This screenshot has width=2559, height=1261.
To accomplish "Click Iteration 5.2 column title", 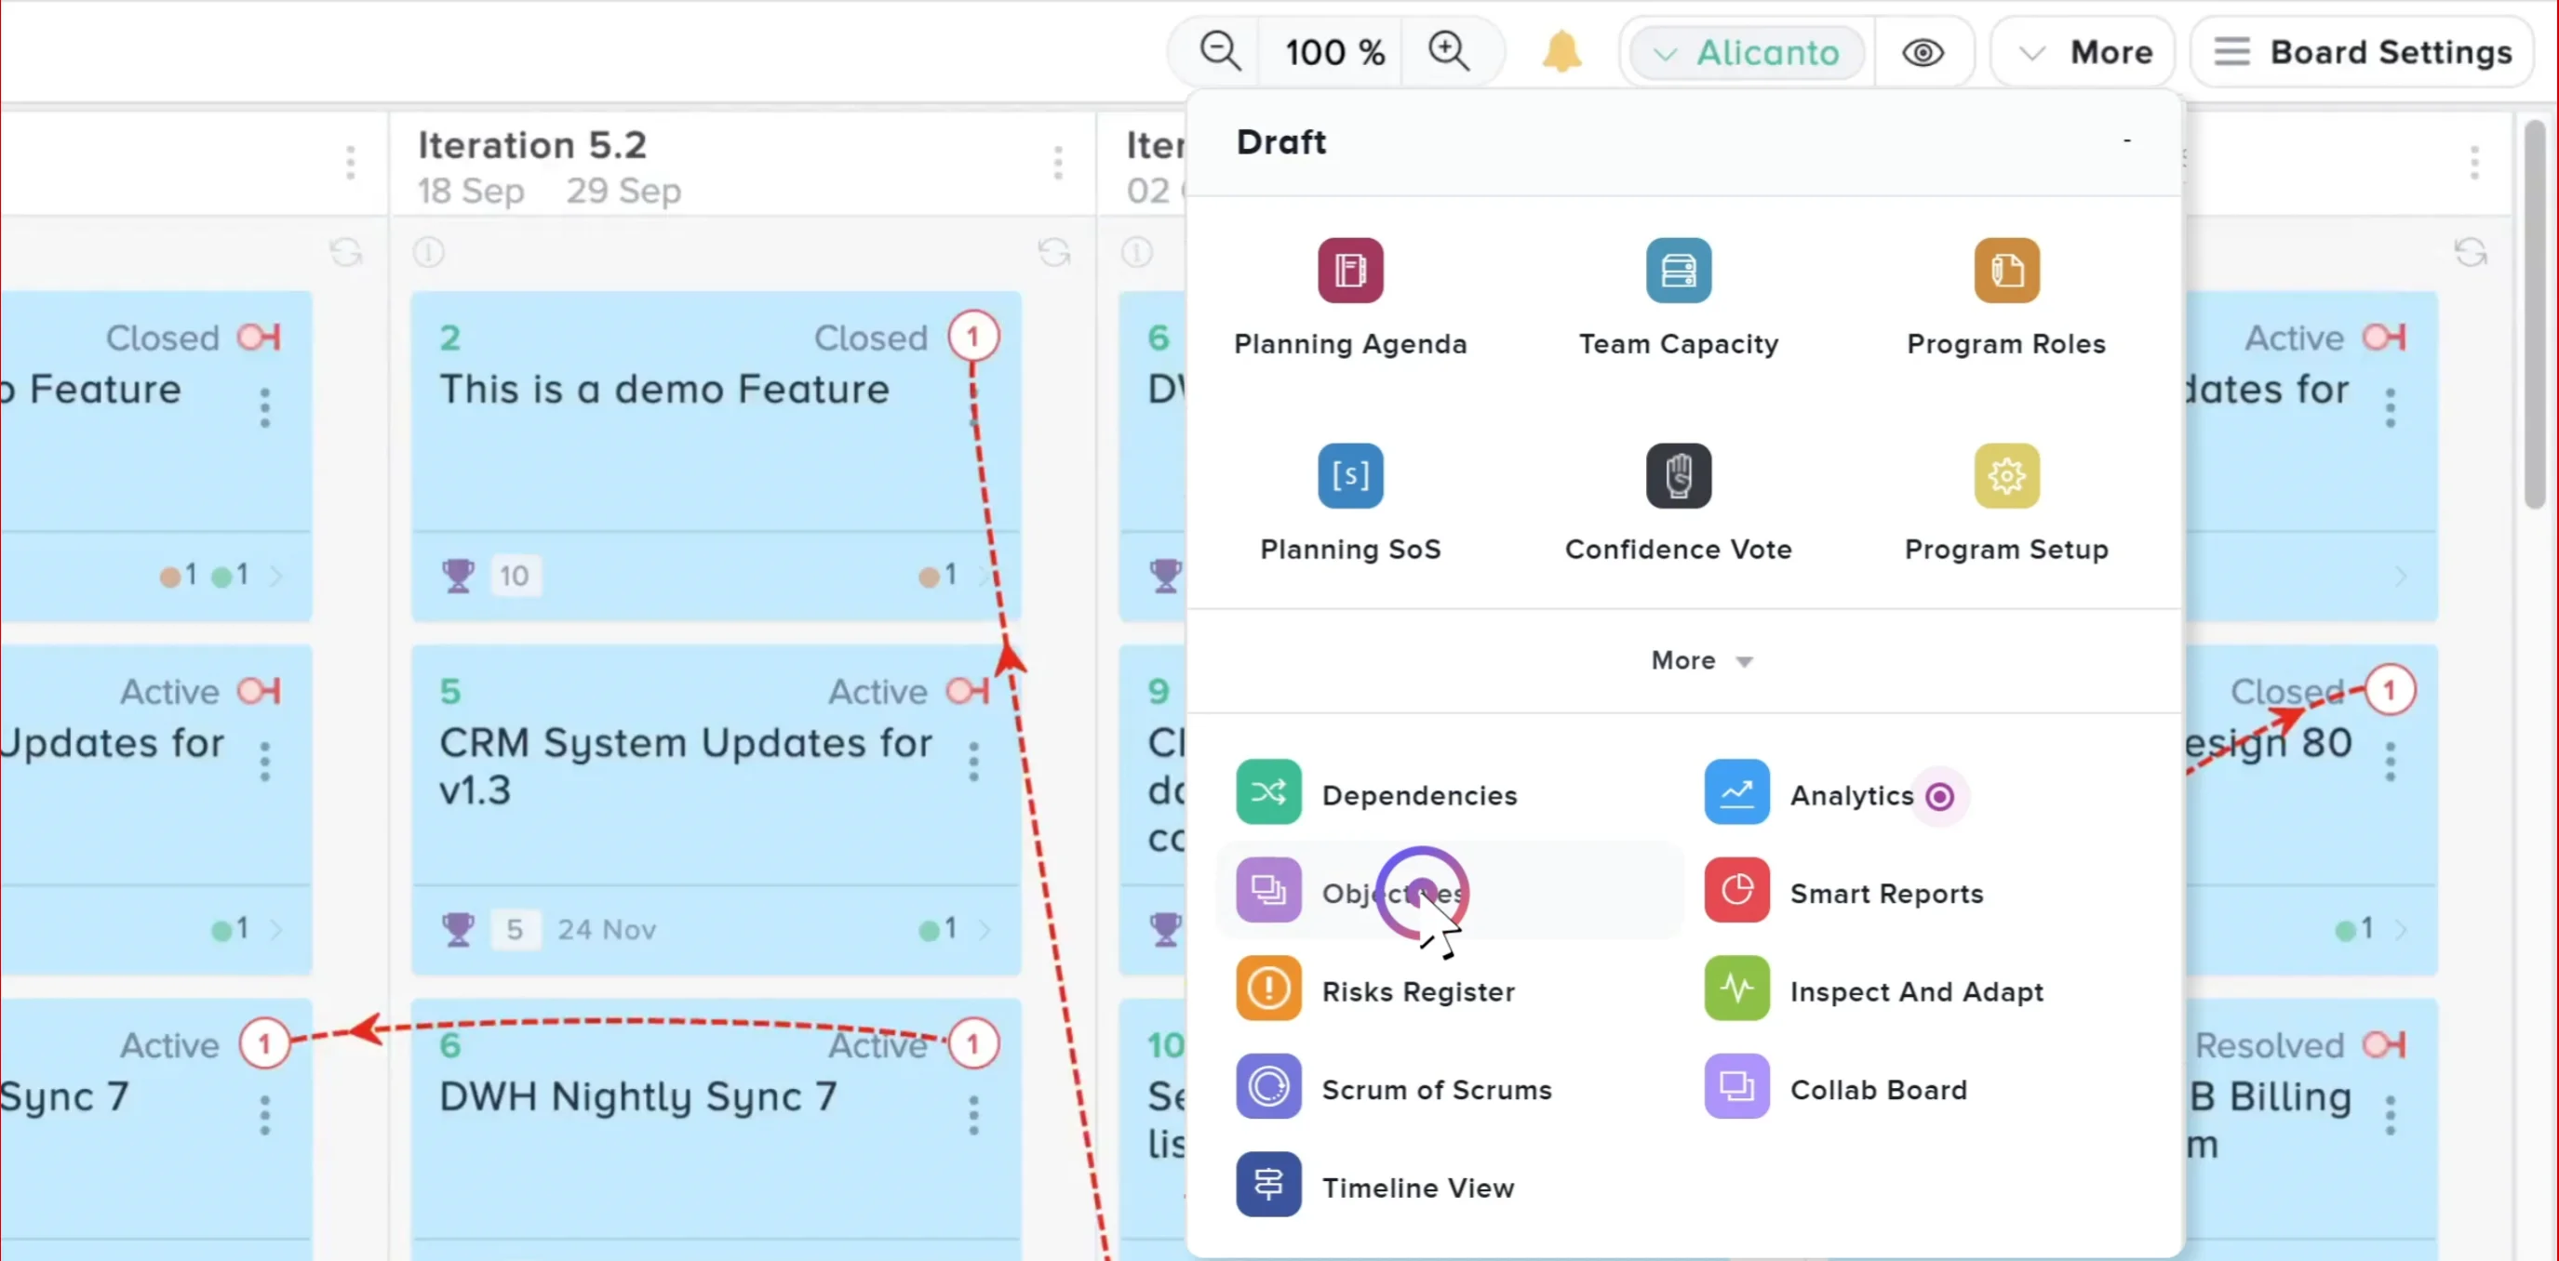I will (x=531, y=145).
